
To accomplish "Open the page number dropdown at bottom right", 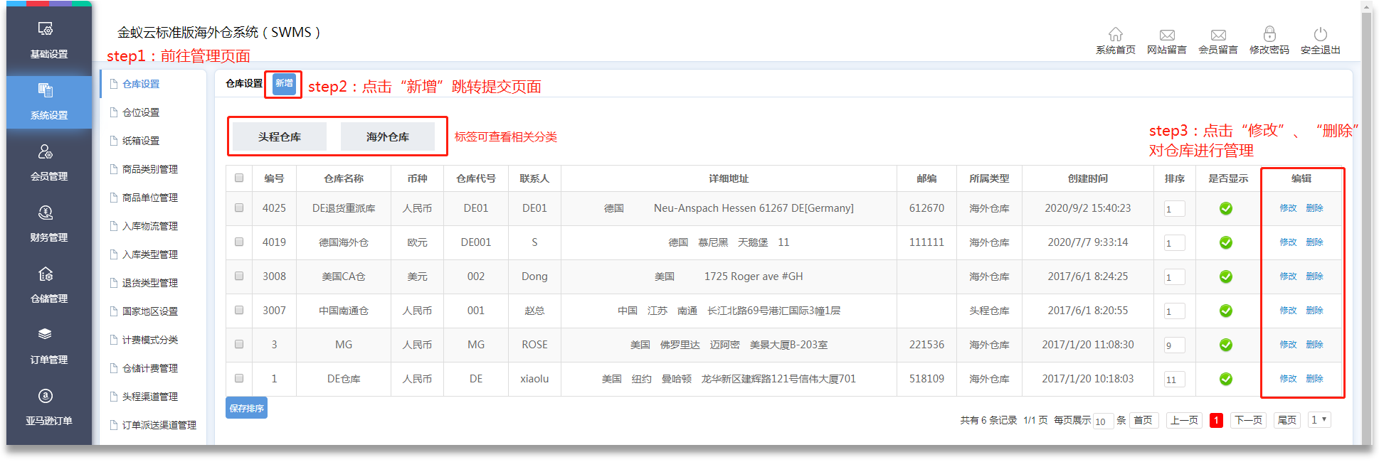I will (x=1319, y=420).
